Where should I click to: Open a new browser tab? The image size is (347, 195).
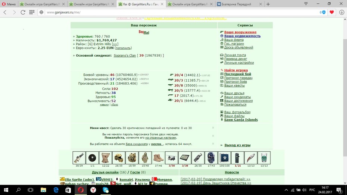tap(268, 4)
